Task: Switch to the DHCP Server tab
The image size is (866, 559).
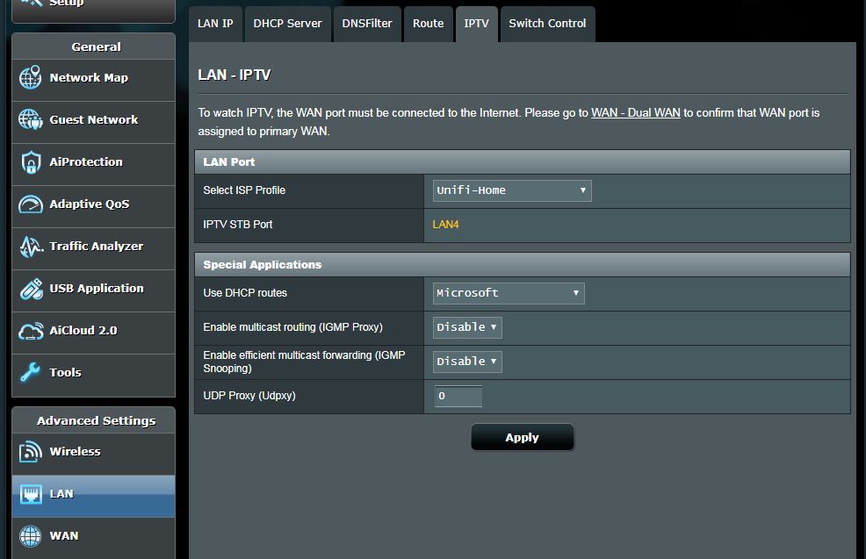Action: tap(288, 24)
